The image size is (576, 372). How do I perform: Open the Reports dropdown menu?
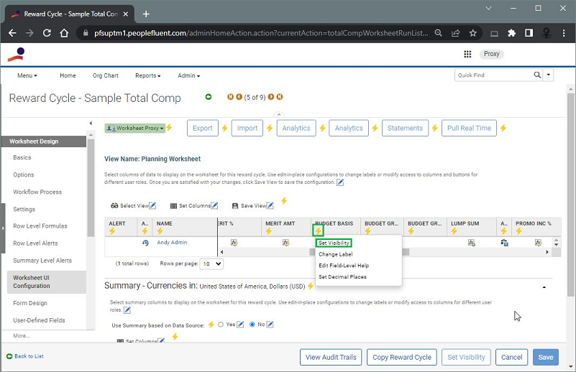coord(147,75)
